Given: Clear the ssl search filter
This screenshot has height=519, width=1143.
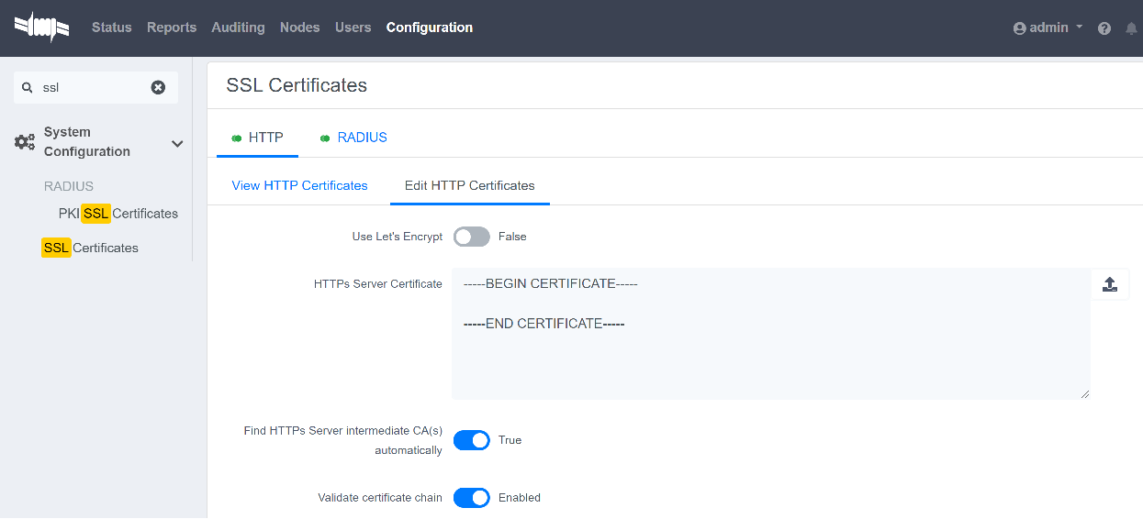Looking at the screenshot, I should click(x=158, y=87).
